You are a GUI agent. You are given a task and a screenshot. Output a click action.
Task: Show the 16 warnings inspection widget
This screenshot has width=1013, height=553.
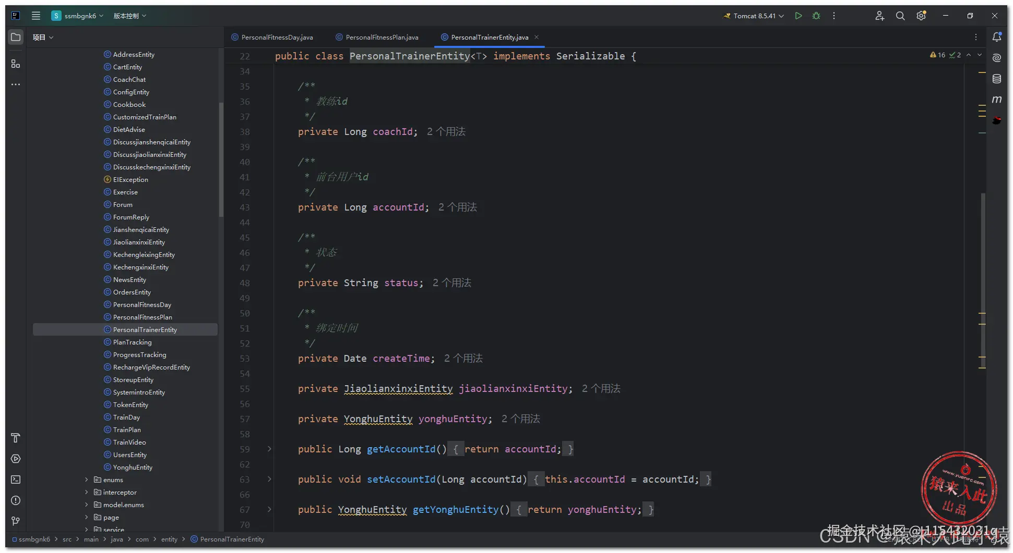(x=938, y=55)
